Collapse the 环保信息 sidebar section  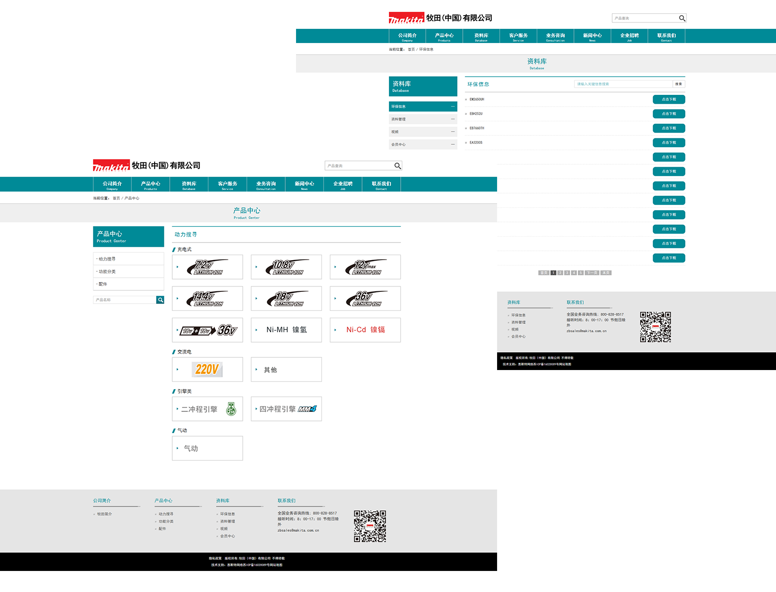pyautogui.click(x=453, y=107)
